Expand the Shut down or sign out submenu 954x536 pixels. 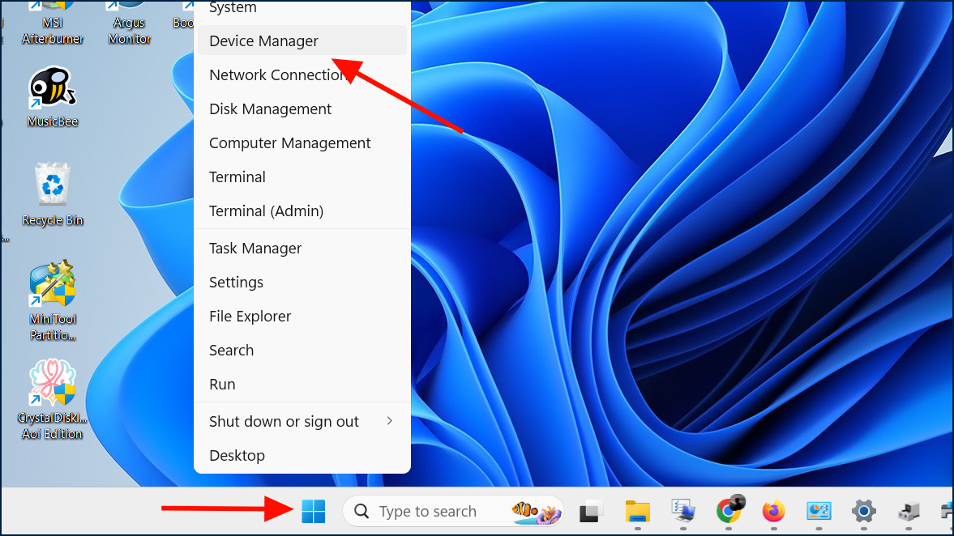pos(283,421)
